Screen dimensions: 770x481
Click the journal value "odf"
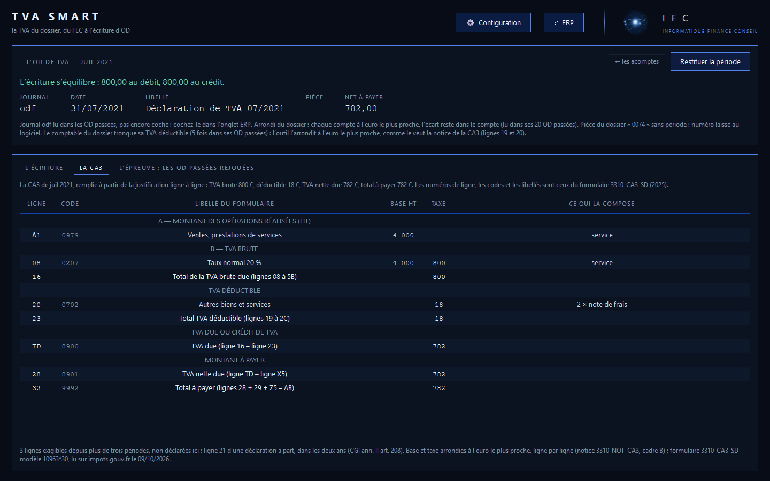point(28,108)
